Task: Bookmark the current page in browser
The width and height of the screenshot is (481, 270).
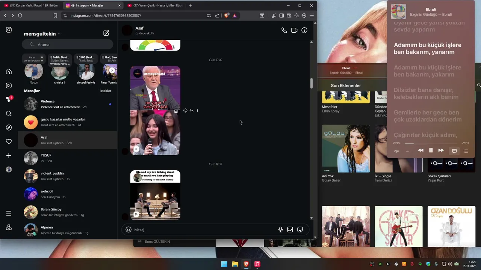Action: coord(55,15)
